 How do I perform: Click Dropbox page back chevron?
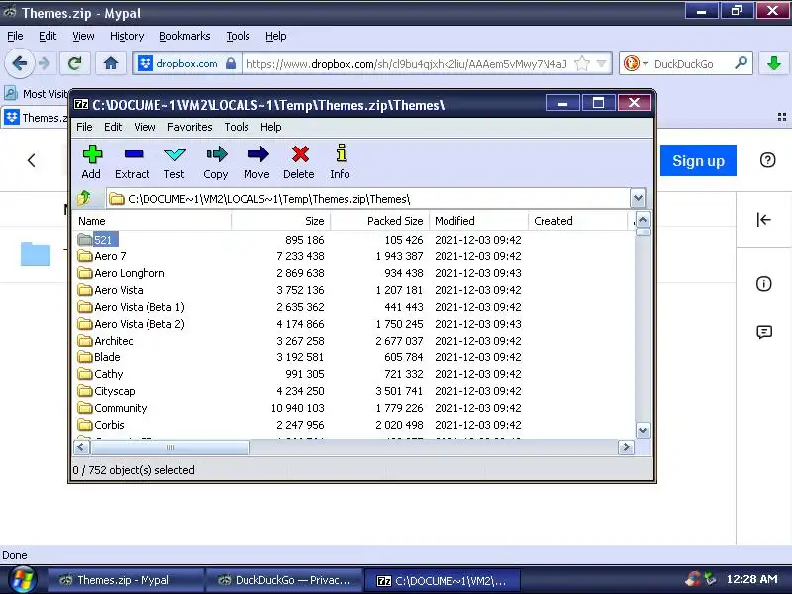(32, 160)
